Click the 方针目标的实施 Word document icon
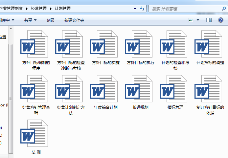This screenshot has height=158, width=228. coord(104,44)
